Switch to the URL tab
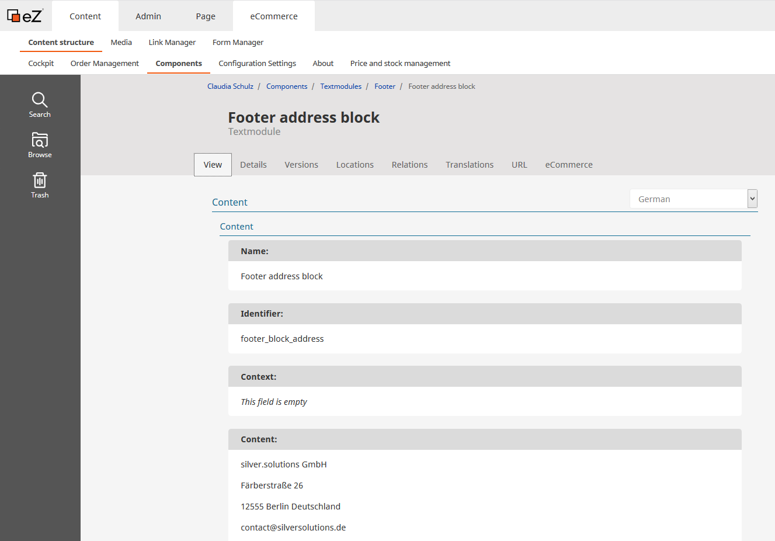This screenshot has width=775, height=541. pyautogui.click(x=519, y=165)
